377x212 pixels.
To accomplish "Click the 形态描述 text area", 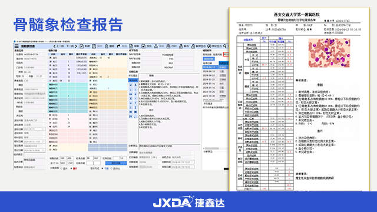I will (169, 108).
